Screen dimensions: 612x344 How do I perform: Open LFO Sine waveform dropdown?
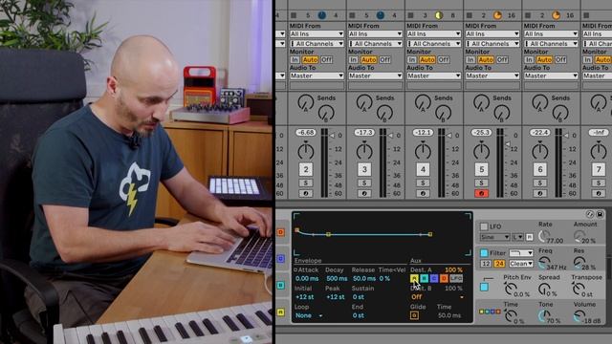[x=494, y=237]
